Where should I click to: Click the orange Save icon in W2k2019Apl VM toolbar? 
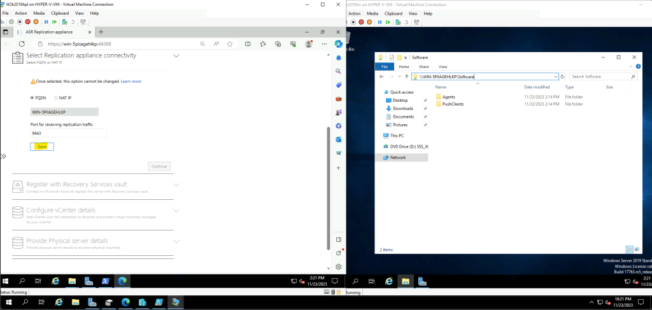(36, 22)
